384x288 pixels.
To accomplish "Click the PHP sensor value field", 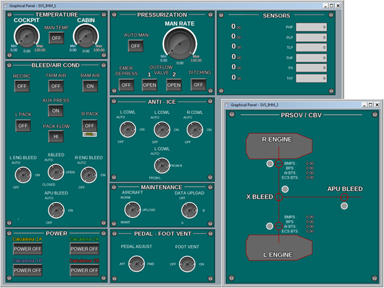I will (311, 27).
